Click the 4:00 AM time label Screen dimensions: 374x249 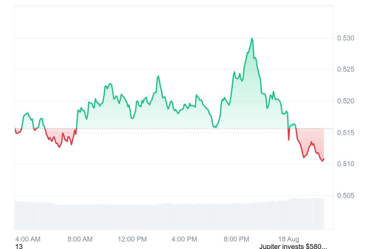click(x=28, y=239)
